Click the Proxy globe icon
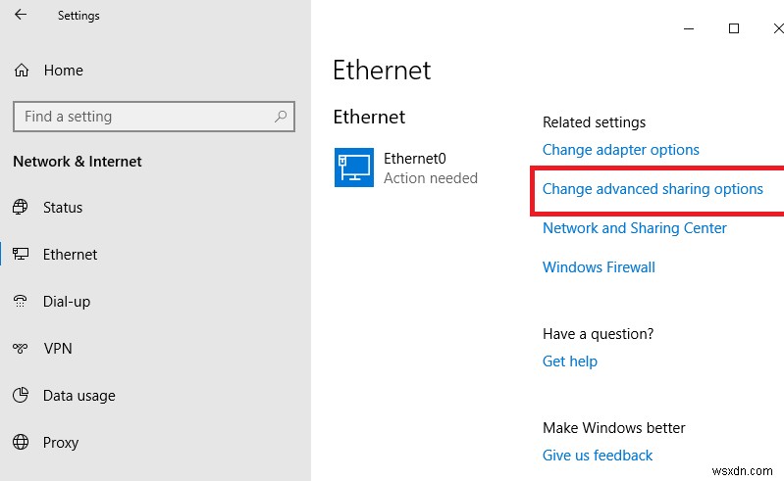Viewport: 784px width, 481px height. tap(21, 442)
